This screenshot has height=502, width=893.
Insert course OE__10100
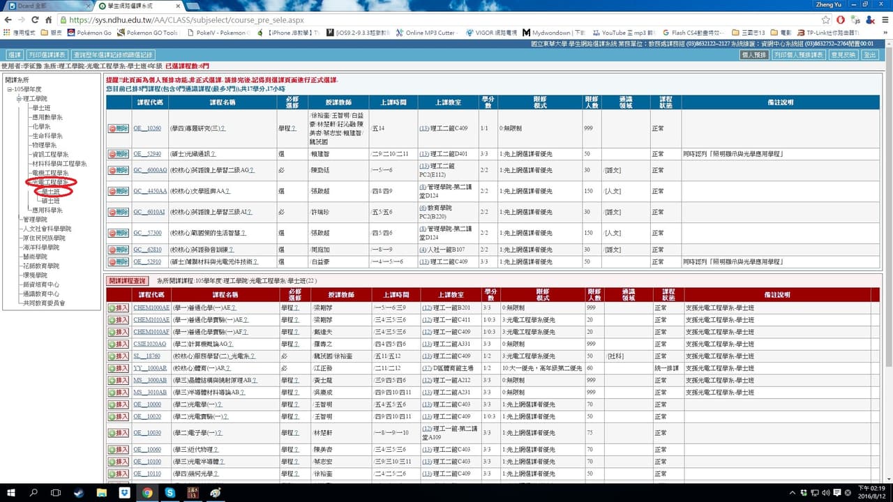[x=118, y=462]
